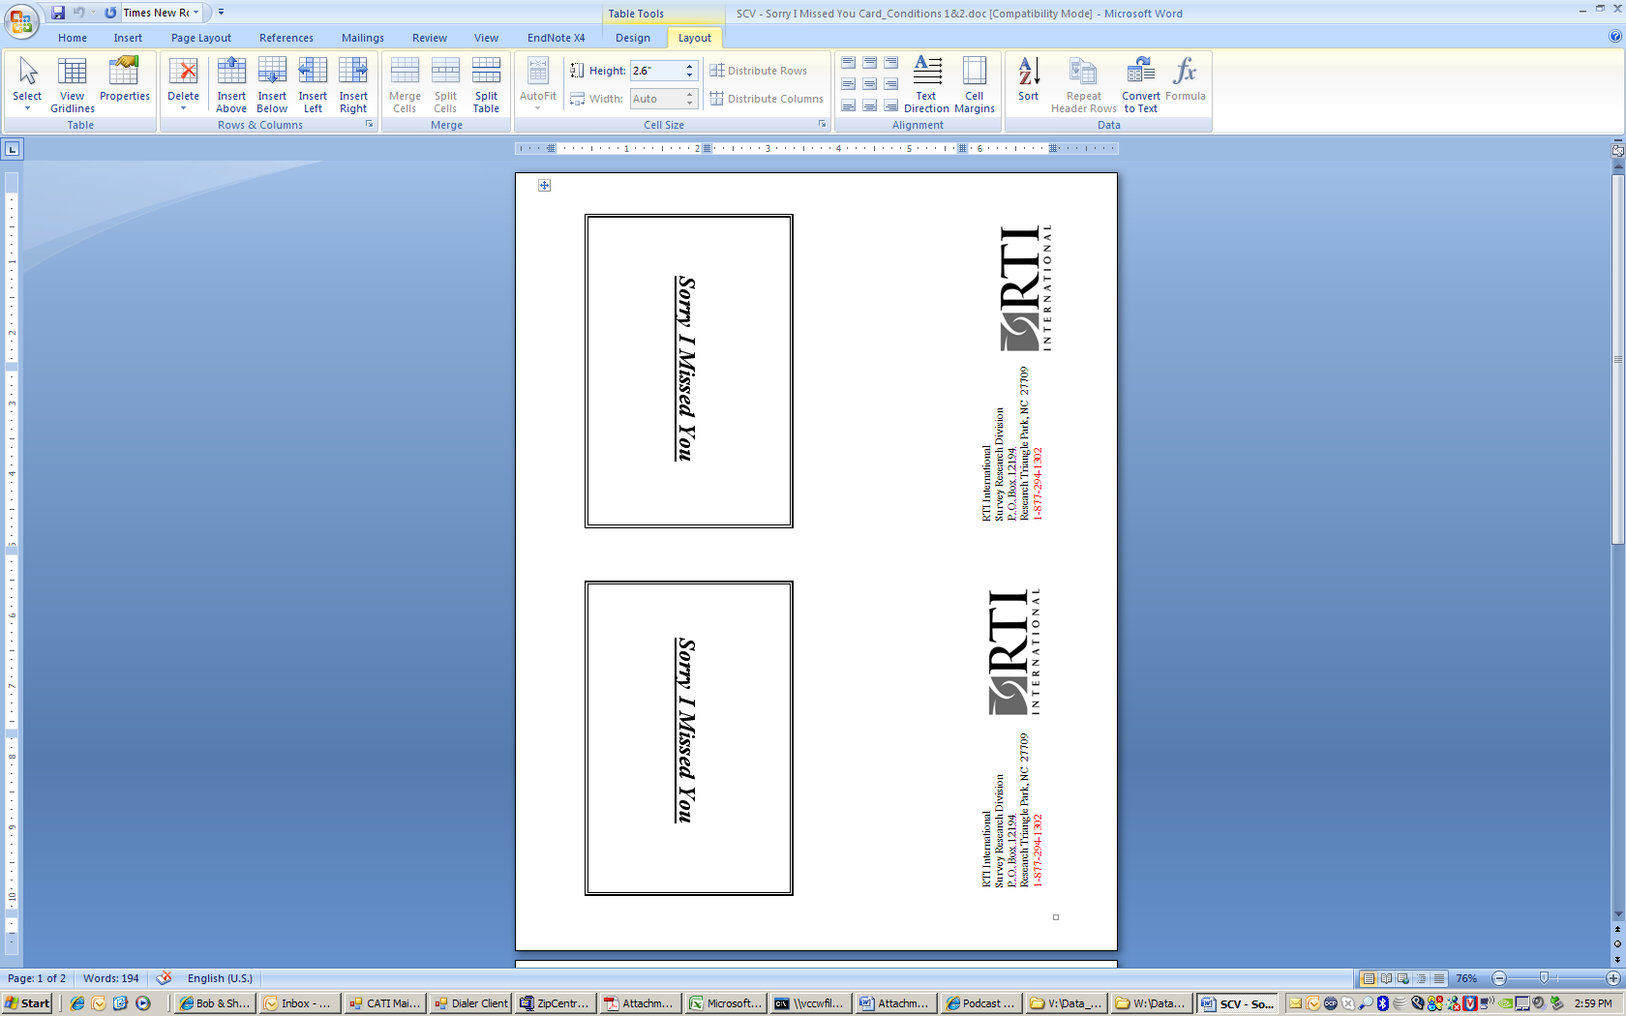Click Split Table in Merge group
1626x1016 pixels.
[x=486, y=85]
